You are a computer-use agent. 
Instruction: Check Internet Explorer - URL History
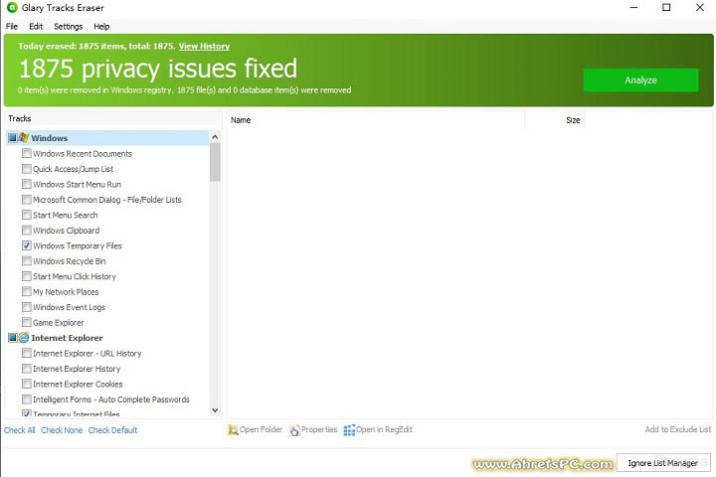point(27,354)
